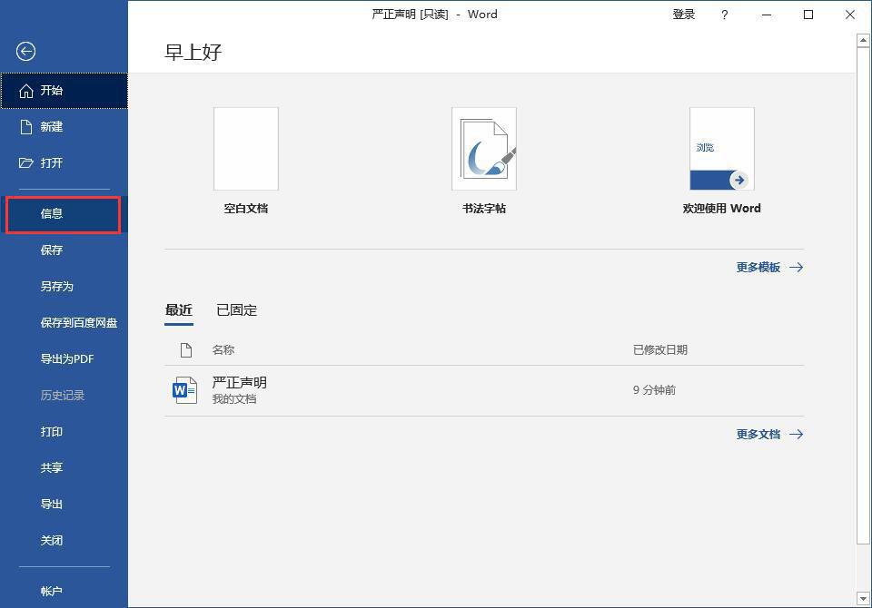Click the Word icon next to 严正声明
This screenshot has width=872, height=608.
184,389
